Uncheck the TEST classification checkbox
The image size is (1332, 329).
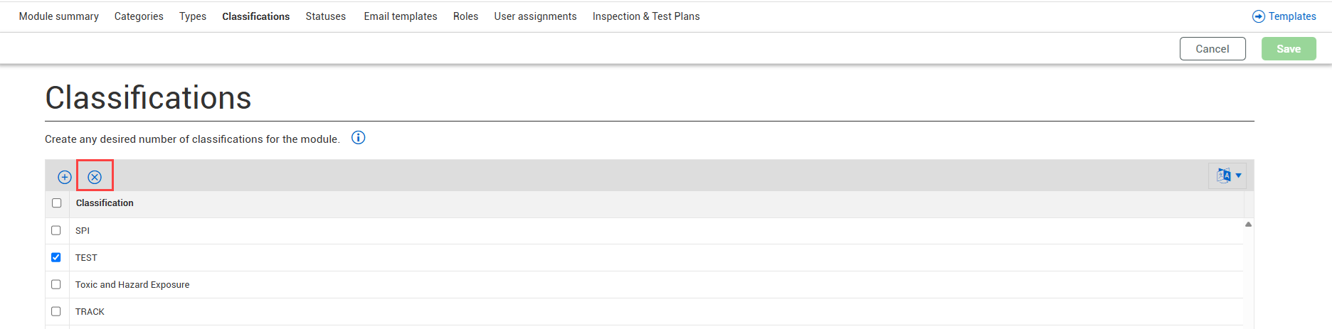click(x=56, y=257)
